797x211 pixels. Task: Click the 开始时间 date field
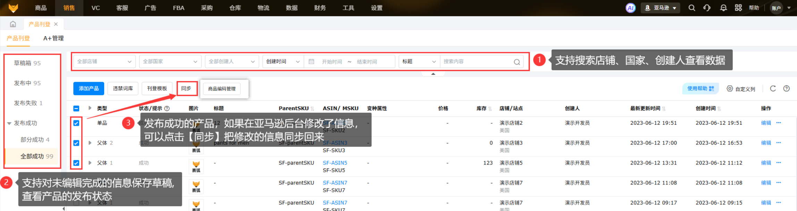[332, 62]
